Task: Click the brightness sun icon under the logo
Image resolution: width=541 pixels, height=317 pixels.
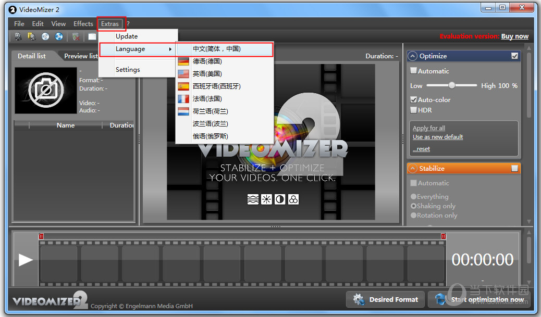Action: tap(266, 199)
